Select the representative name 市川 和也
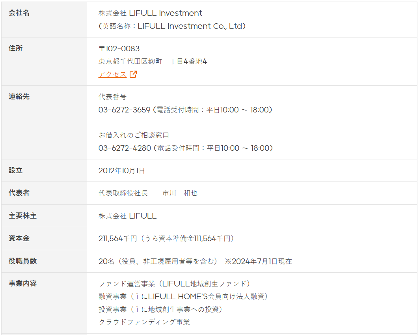This screenshot has height=335, width=419. pyautogui.click(x=180, y=193)
